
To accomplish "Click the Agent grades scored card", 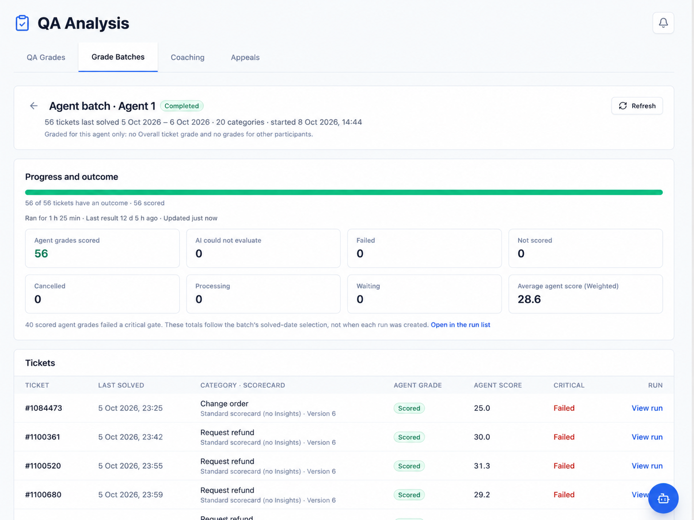I will (x=102, y=248).
